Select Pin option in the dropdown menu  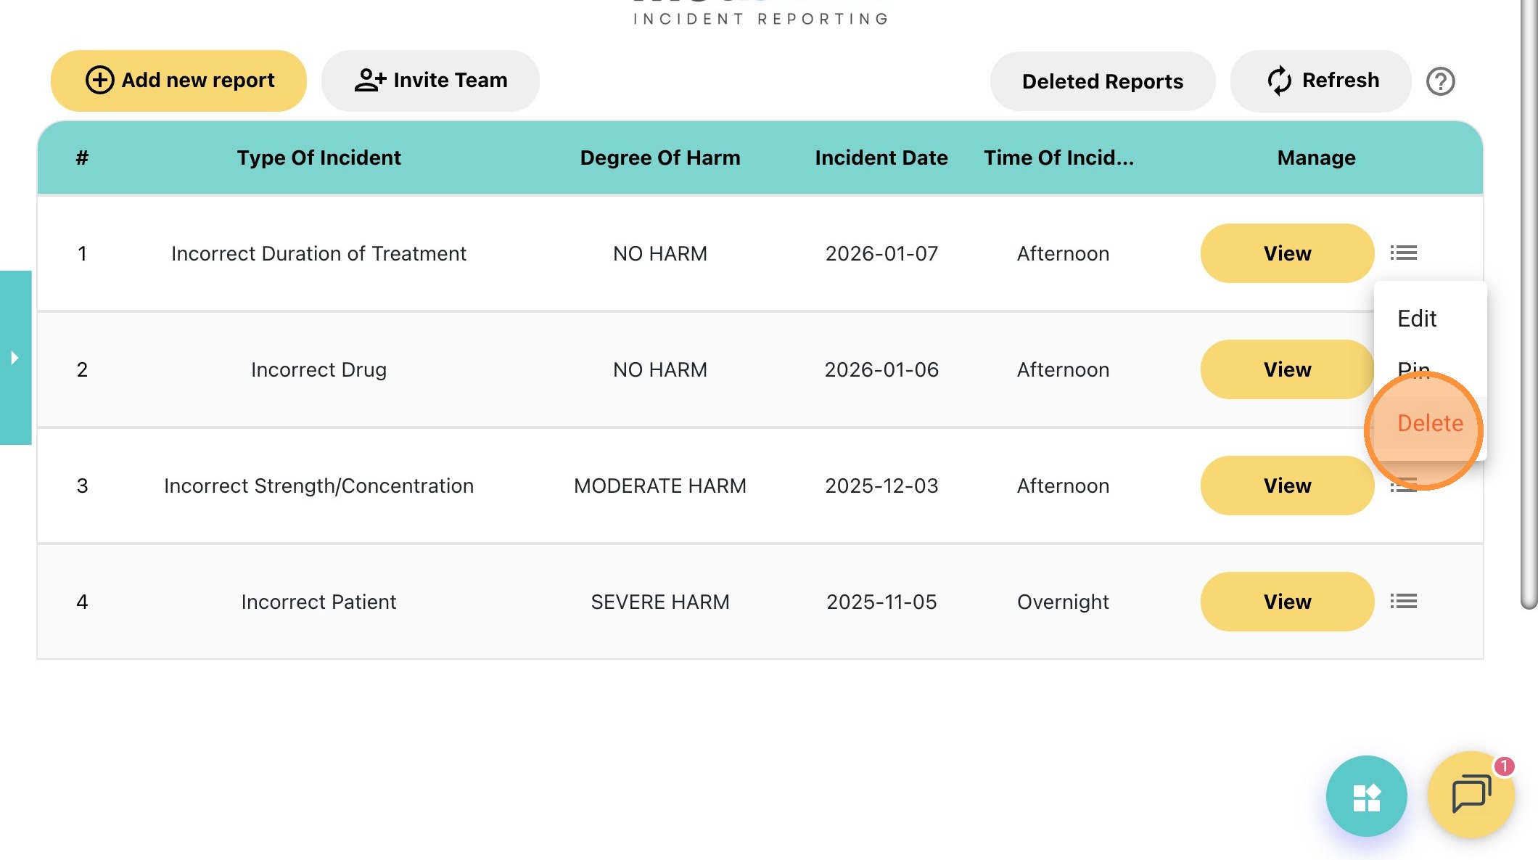click(1412, 369)
